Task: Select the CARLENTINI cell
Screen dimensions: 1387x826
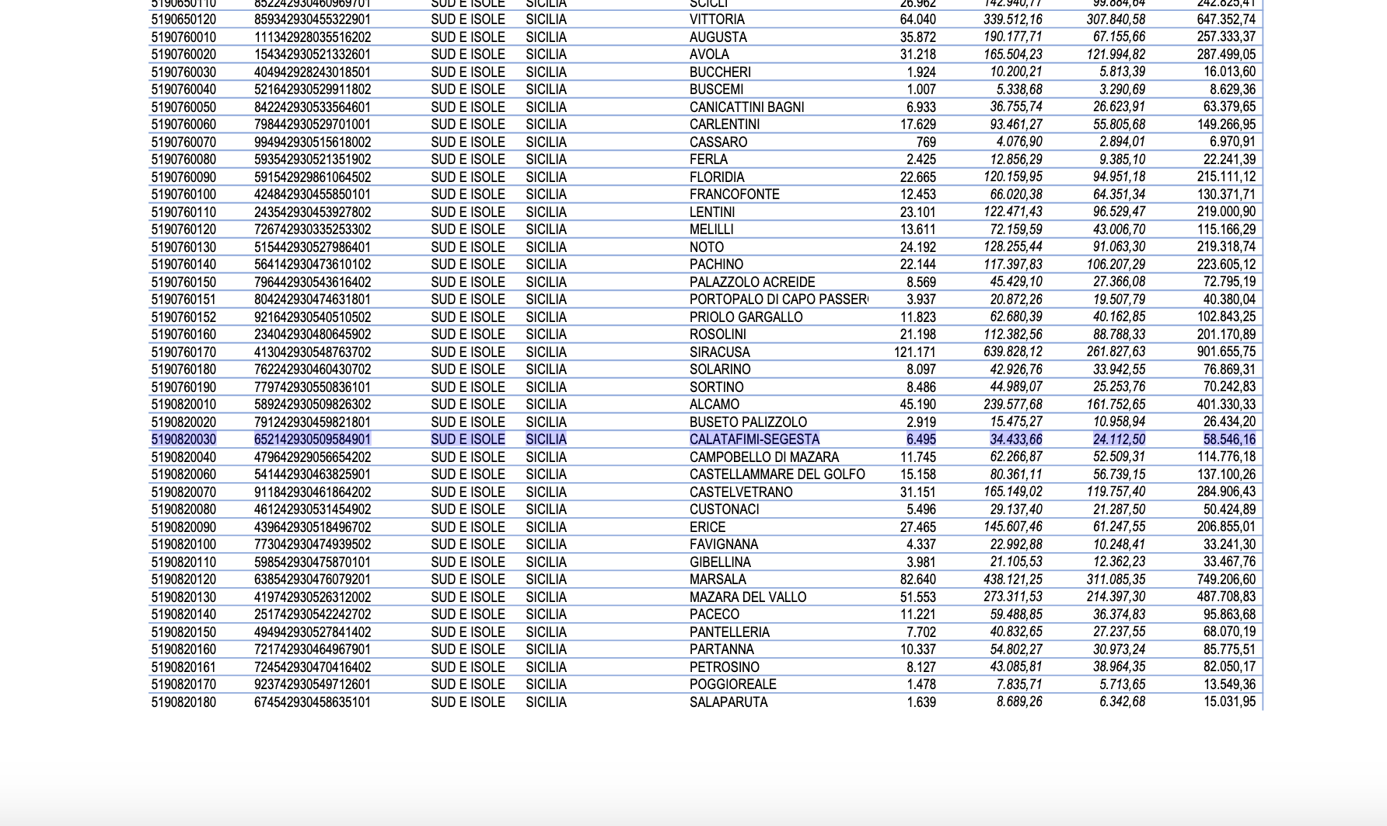Action: pyautogui.click(x=725, y=124)
